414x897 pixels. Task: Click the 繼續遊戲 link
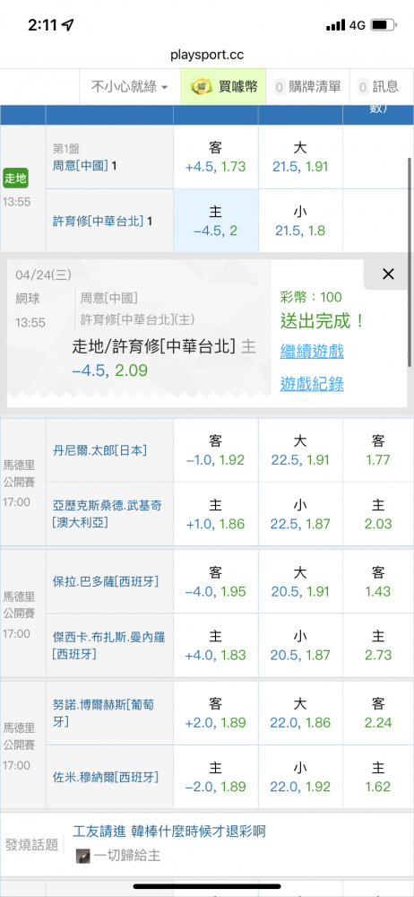312,352
